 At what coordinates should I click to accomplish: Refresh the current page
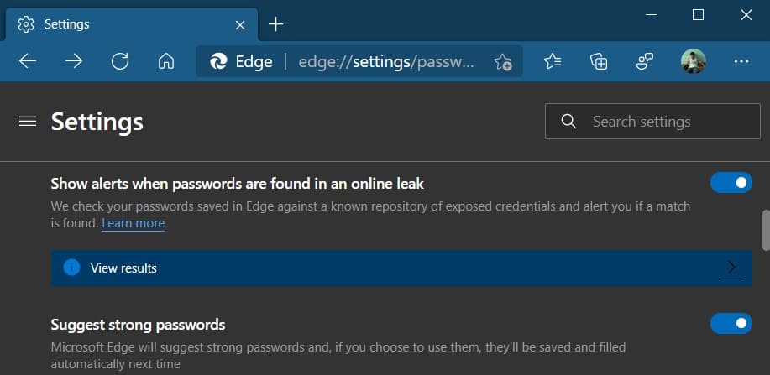[x=120, y=61]
